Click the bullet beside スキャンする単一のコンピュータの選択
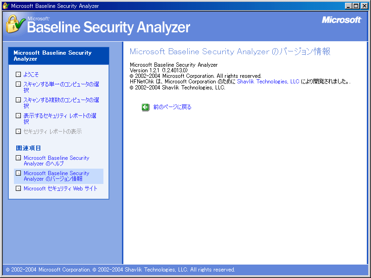This screenshot has width=371, height=278. point(18,84)
